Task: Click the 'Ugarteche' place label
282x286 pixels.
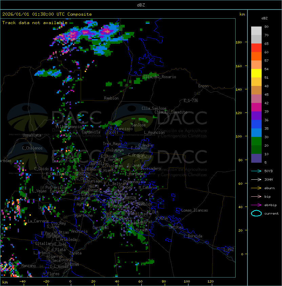Action: 84,215
